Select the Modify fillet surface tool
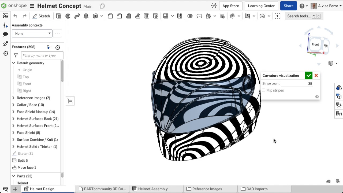 pos(232,16)
